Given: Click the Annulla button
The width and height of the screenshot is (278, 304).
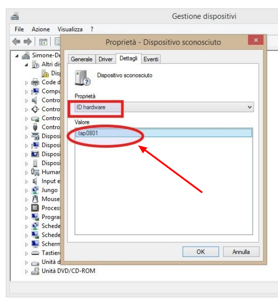Looking at the screenshot, I should click(x=241, y=252).
